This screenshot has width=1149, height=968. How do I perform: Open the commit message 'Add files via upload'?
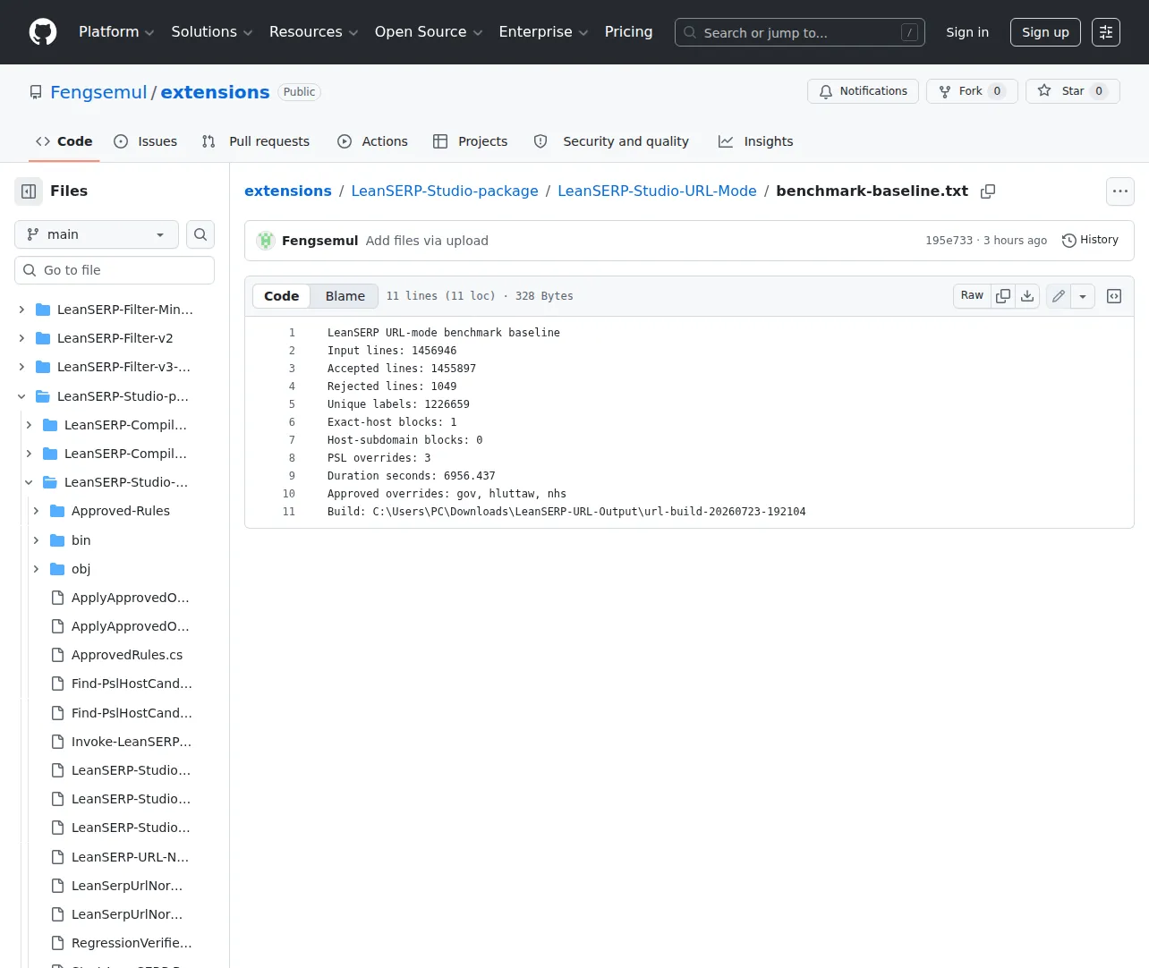427,241
